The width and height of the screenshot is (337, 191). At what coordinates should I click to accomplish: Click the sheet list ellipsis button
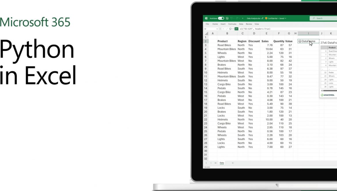point(215,163)
